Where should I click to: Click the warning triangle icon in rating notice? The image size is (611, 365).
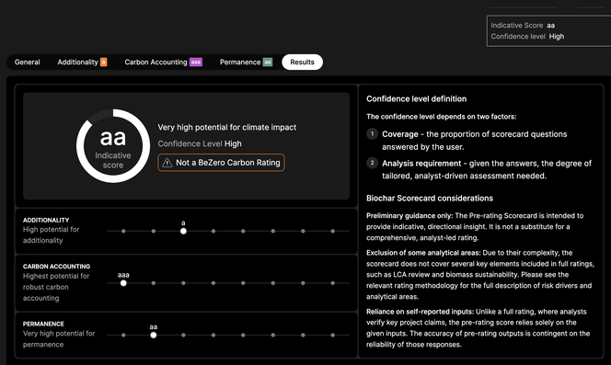point(167,163)
